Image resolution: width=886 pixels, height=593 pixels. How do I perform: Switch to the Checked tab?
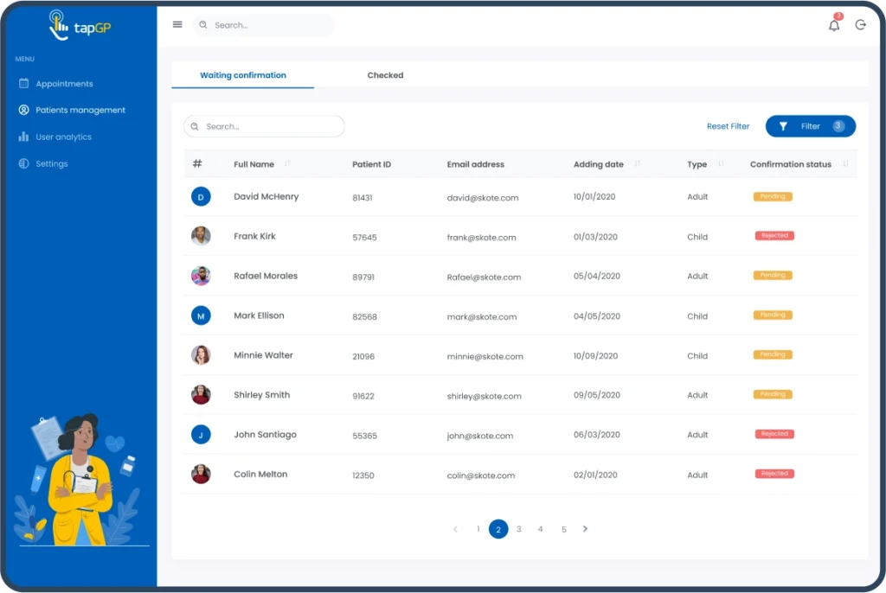pyautogui.click(x=385, y=75)
